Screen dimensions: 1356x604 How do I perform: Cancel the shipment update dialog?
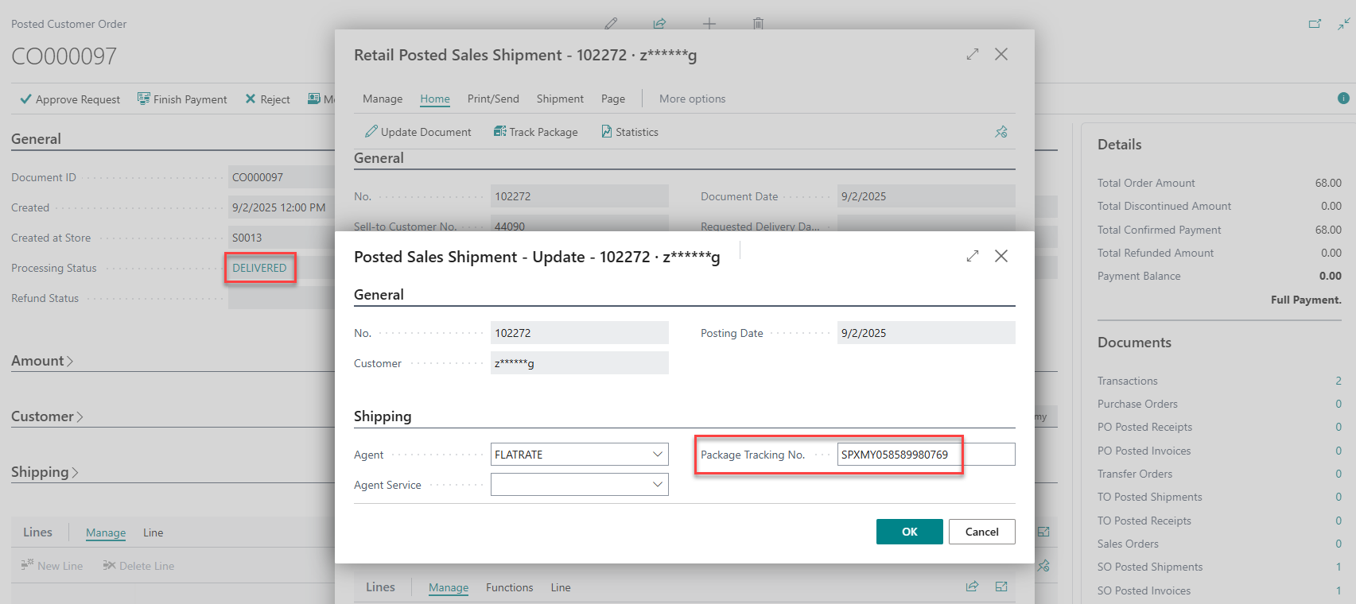[x=981, y=532]
